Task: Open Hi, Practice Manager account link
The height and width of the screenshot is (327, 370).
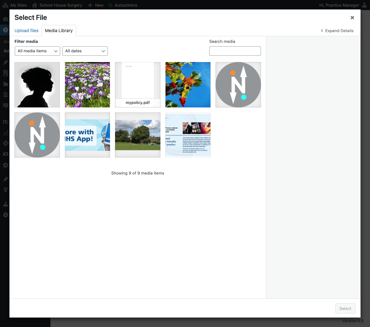Action: 339,5
